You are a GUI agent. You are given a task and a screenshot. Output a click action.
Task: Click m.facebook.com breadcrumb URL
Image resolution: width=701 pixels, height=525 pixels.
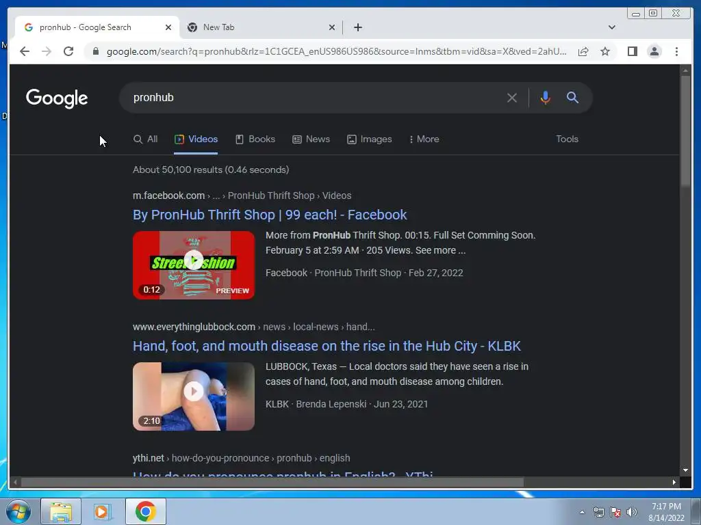168,196
